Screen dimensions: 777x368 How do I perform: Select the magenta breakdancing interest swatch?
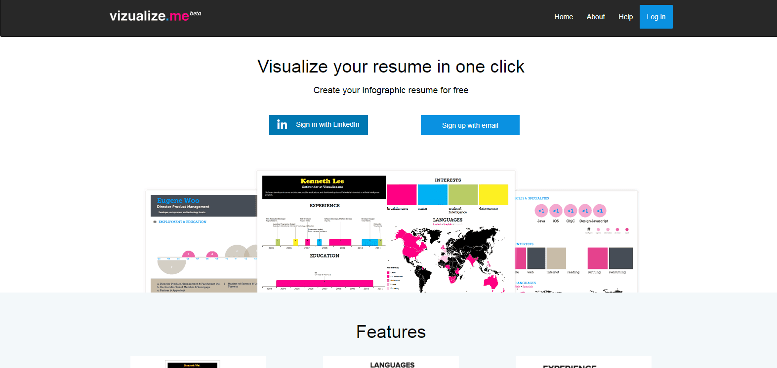click(402, 195)
